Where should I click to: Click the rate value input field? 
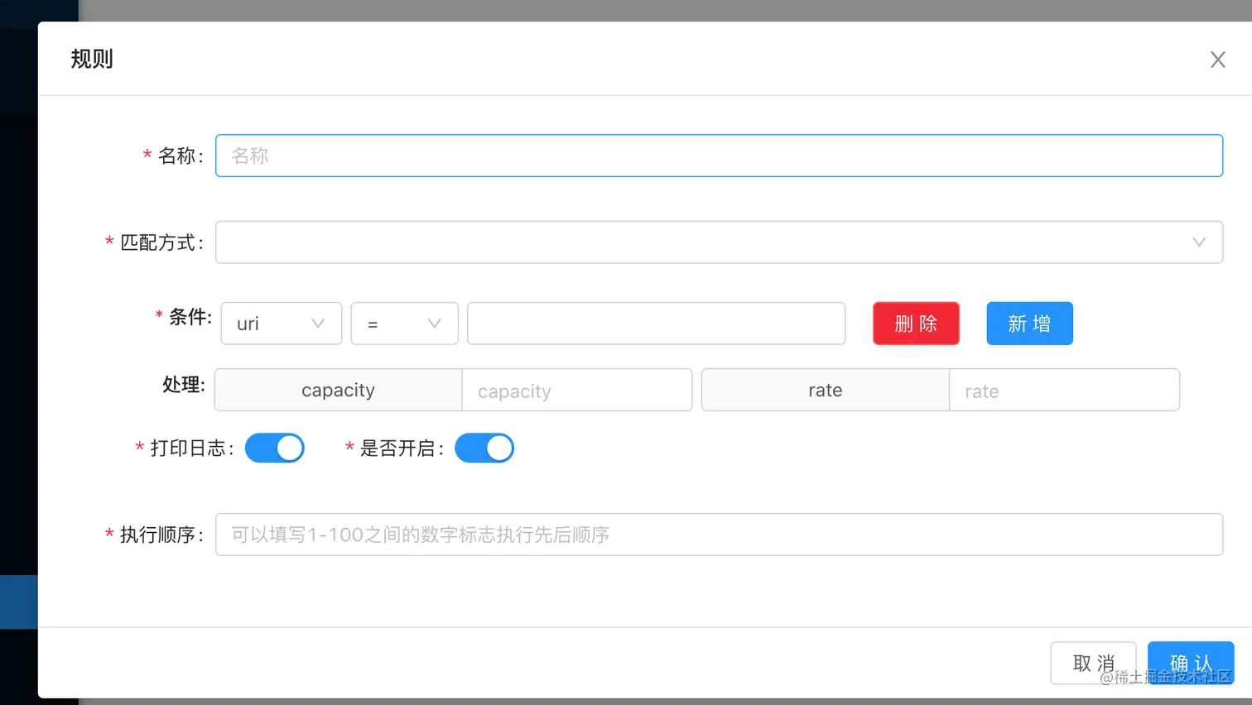1064,391
